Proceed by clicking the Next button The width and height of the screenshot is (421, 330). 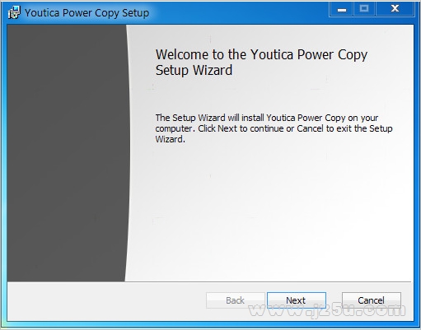[x=297, y=300]
